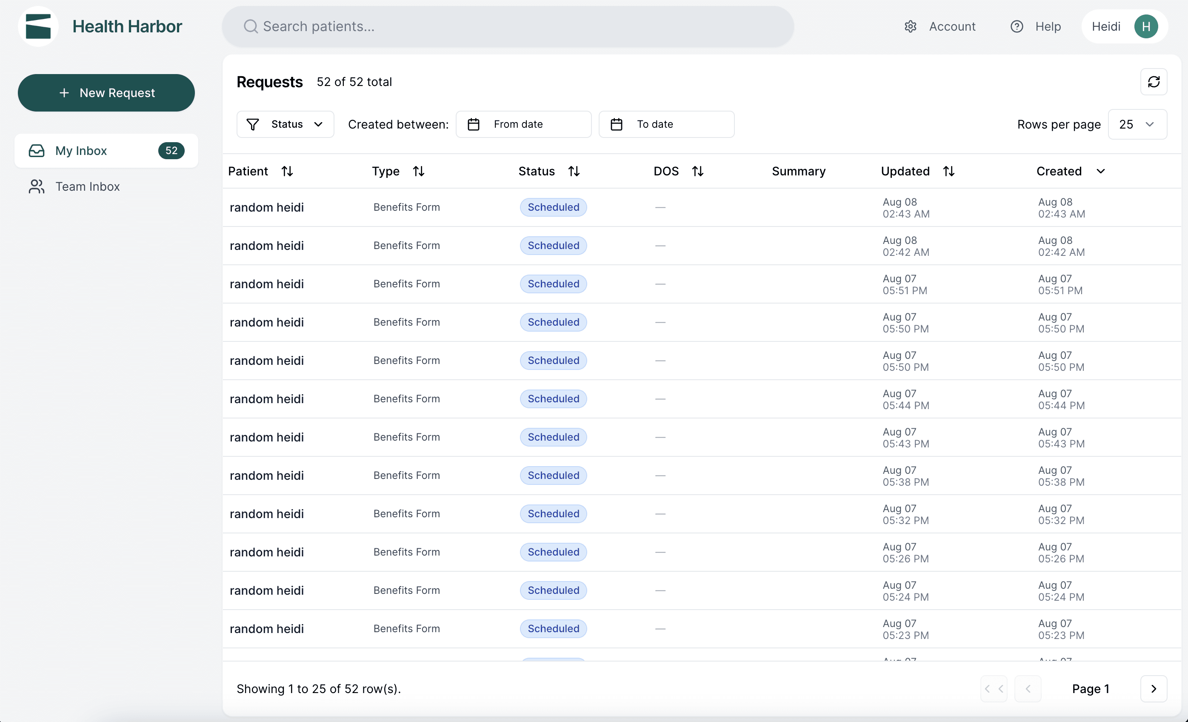Sort by Type column arrows
Image resolution: width=1188 pixels, height=722 pixels.
tap(419, 171)
